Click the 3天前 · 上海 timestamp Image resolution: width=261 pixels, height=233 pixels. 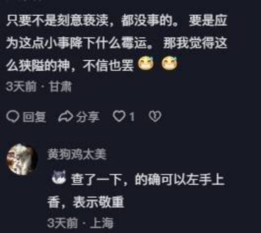(80, 223)
